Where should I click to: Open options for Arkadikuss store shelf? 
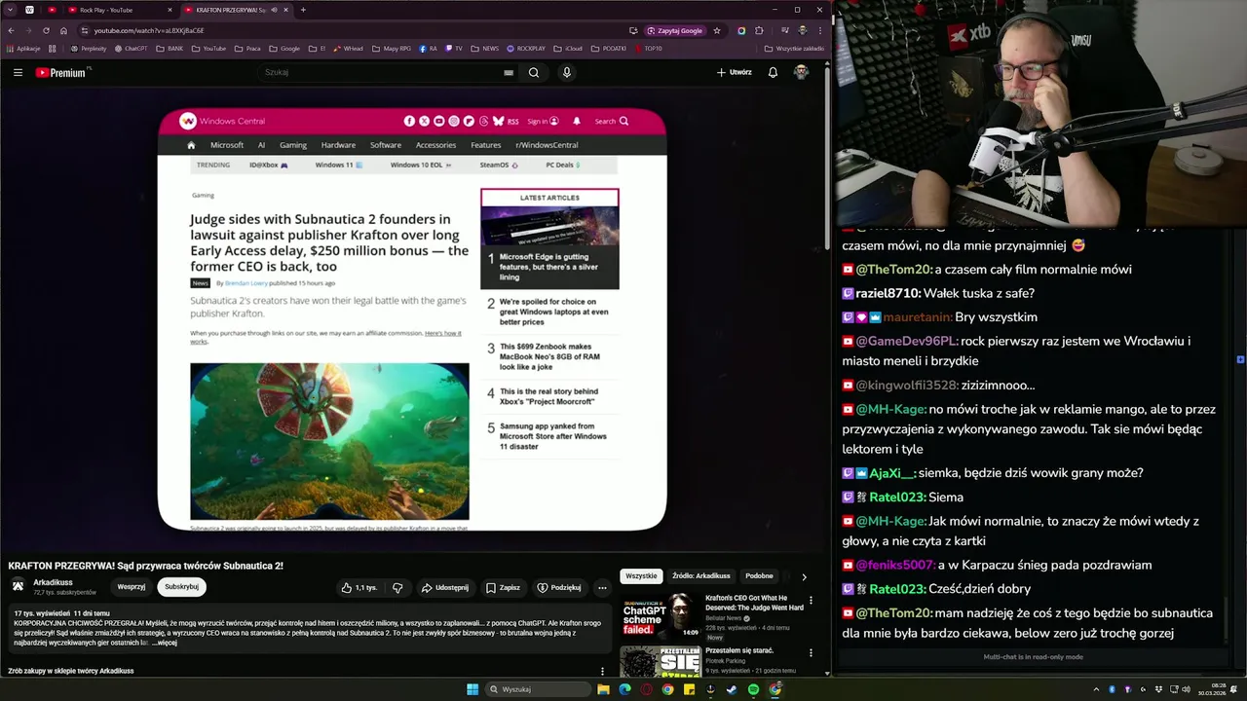(602, 671)
